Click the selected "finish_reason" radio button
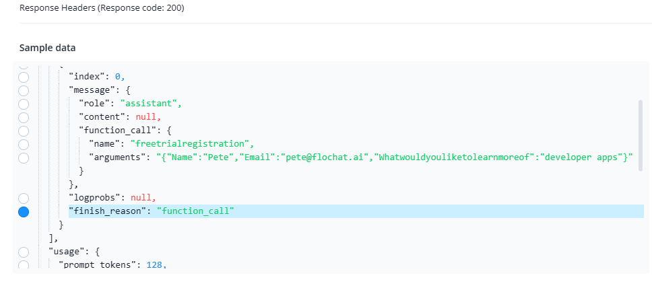This screenshot has width=652, height=290. [x=24, y=211]
